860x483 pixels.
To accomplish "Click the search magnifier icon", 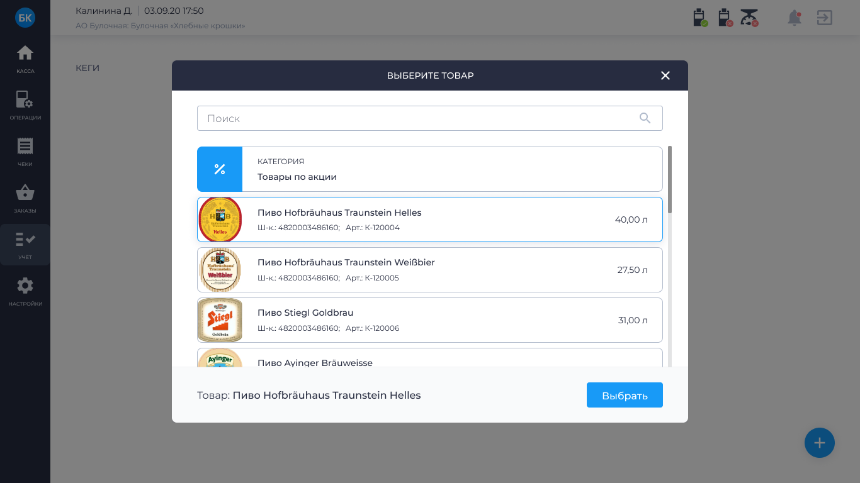I will (645, 118).
